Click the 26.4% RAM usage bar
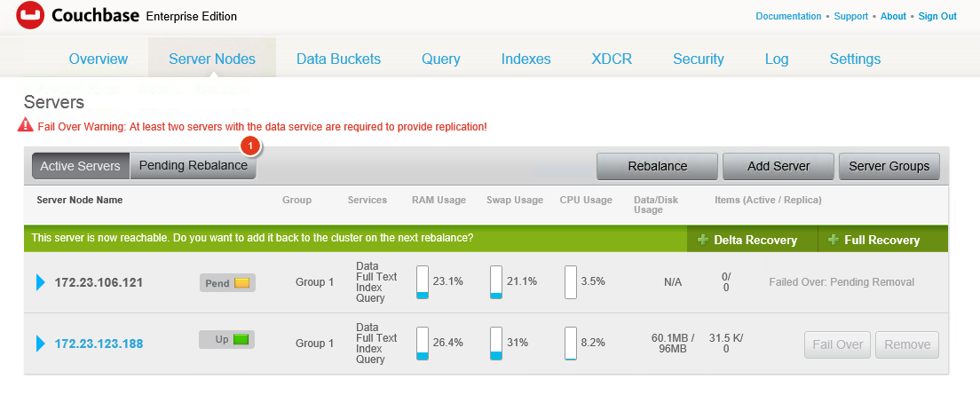Viewport: 980px width, 419px height. pos(423,344)
